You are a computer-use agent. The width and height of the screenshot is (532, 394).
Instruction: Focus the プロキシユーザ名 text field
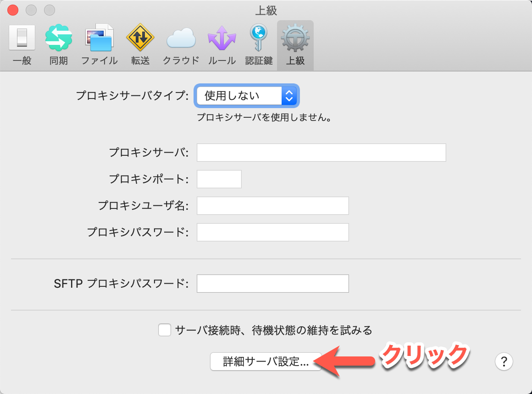point(273,206)
